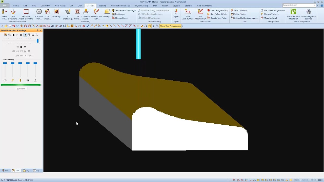Click Update Tool Paths
The image size is (324, 182).
(x=217, y=18)
